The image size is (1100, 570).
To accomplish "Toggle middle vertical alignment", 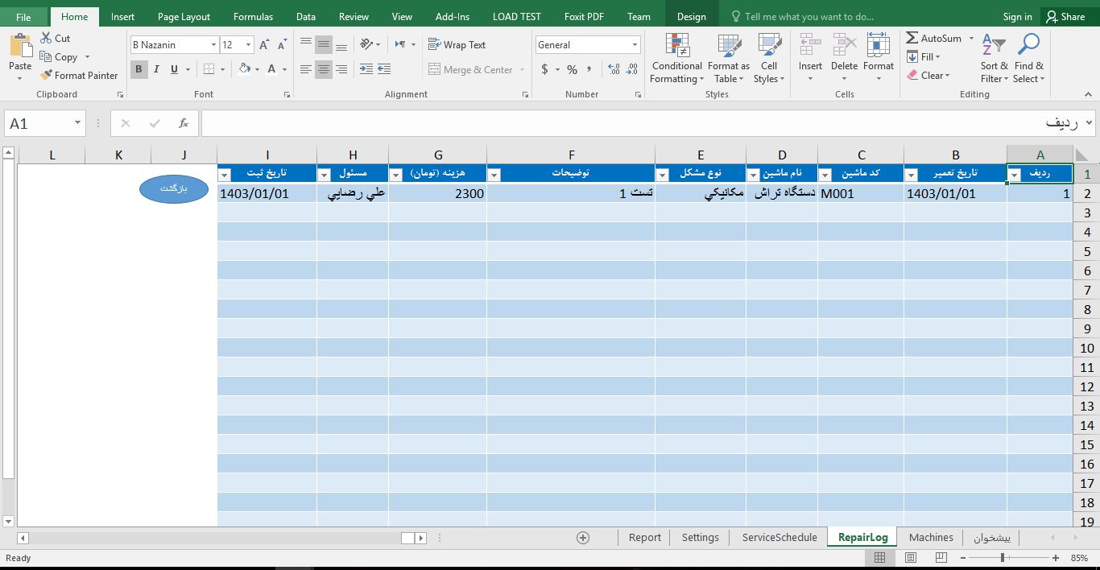I will (324, 45).
